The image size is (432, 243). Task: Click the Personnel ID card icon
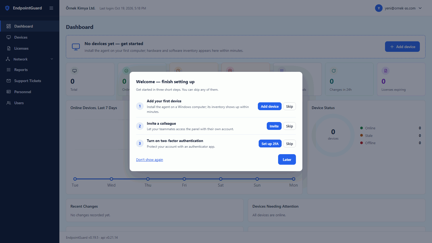click(9, 92)
